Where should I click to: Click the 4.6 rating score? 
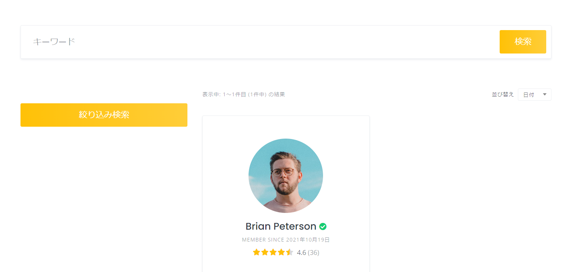point(301,253)
